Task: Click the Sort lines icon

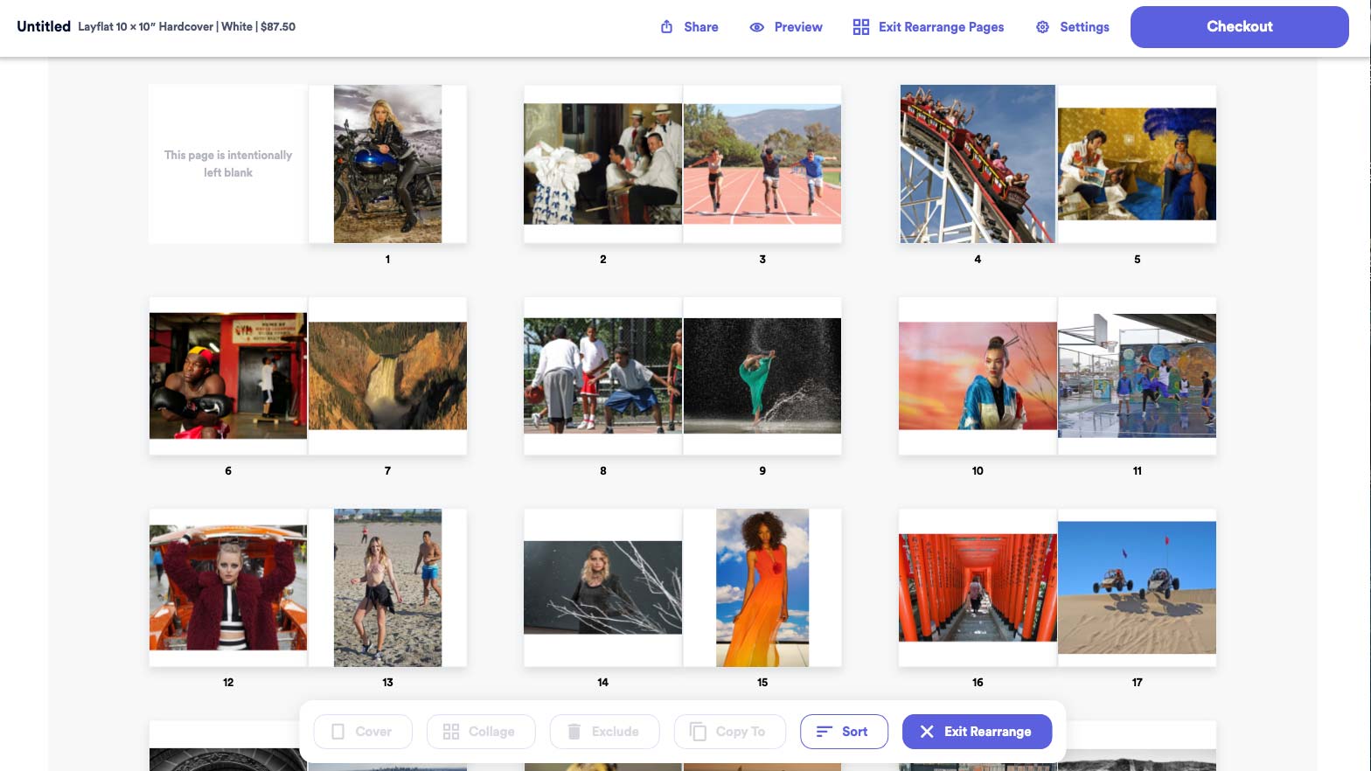Action: coord(824,732)
